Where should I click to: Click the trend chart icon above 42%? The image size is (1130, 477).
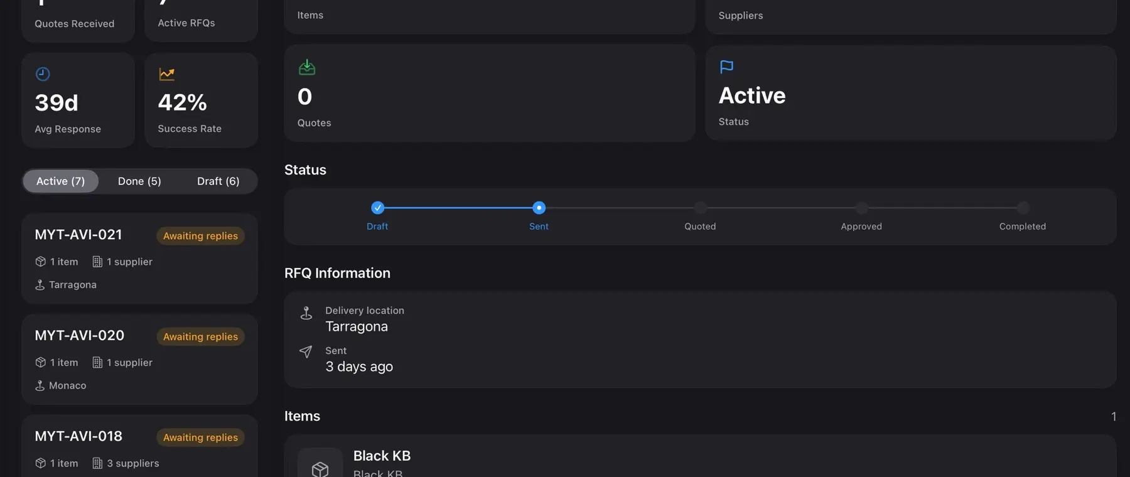tap(166, 74)
